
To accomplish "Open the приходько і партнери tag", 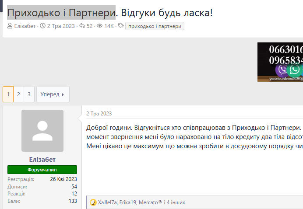I will (155, 26).
